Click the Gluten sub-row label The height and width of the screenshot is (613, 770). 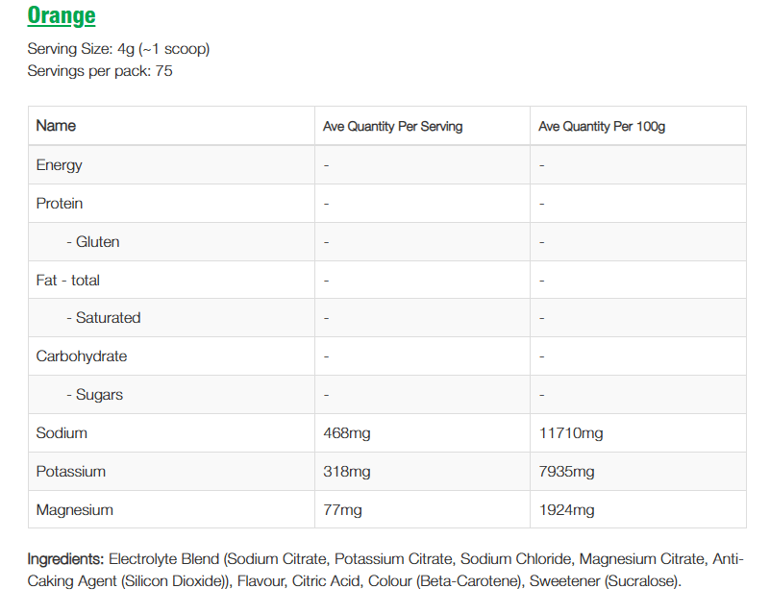coord(93,242)
